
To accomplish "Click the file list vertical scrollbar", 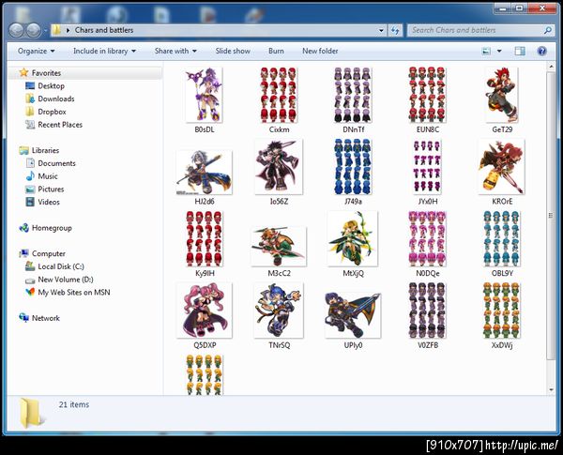I will (x=551, y=215).
